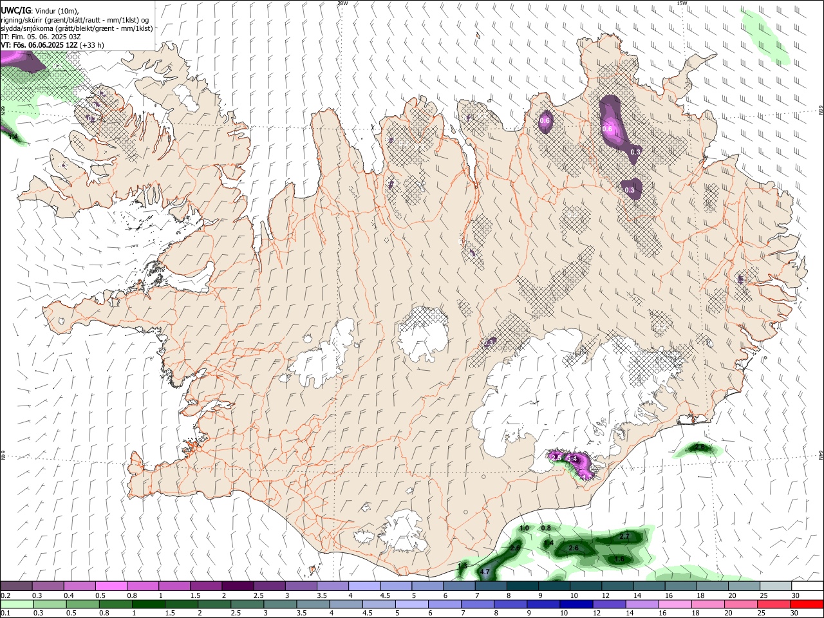
Task: Click the bright red swatch after 30 on the lower scale
Action: 806,604
